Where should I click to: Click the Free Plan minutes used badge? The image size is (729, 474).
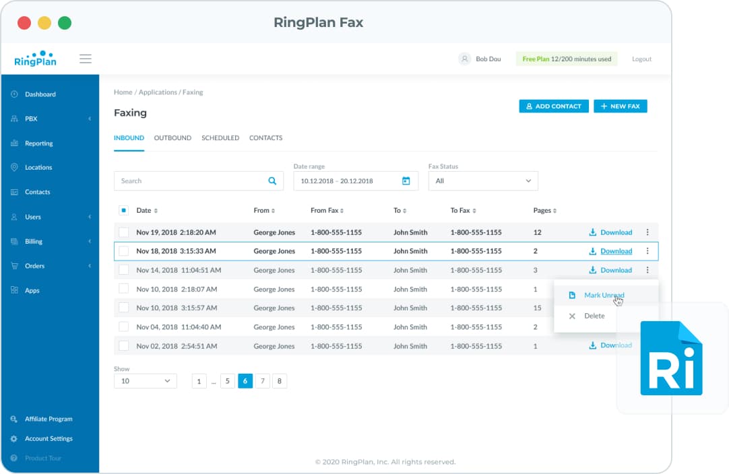[x=567, y=59]
